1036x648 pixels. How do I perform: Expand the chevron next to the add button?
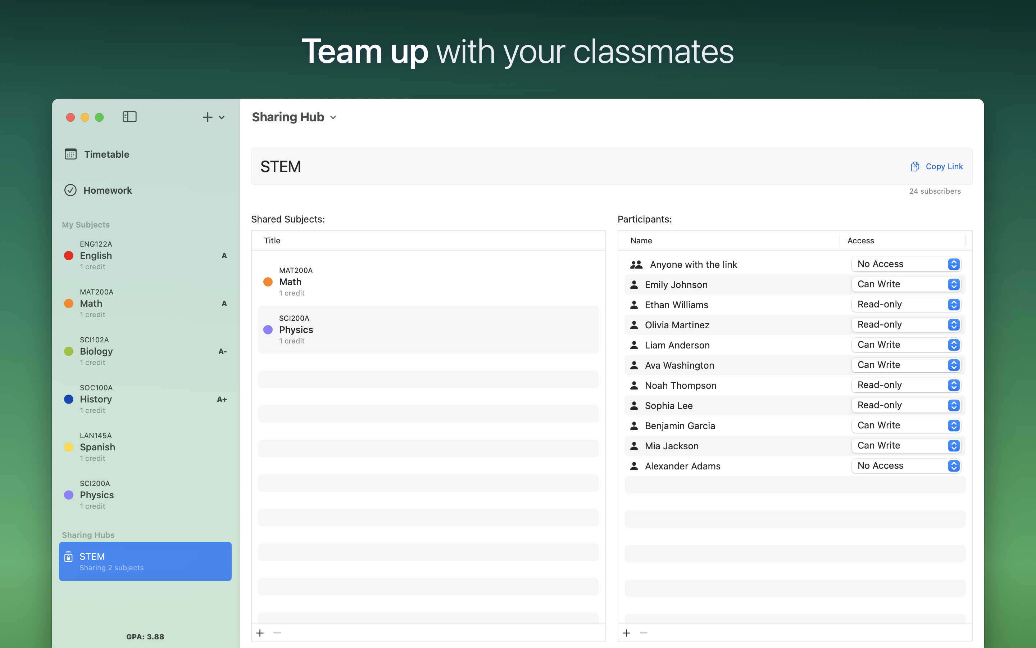click(222, 117)
